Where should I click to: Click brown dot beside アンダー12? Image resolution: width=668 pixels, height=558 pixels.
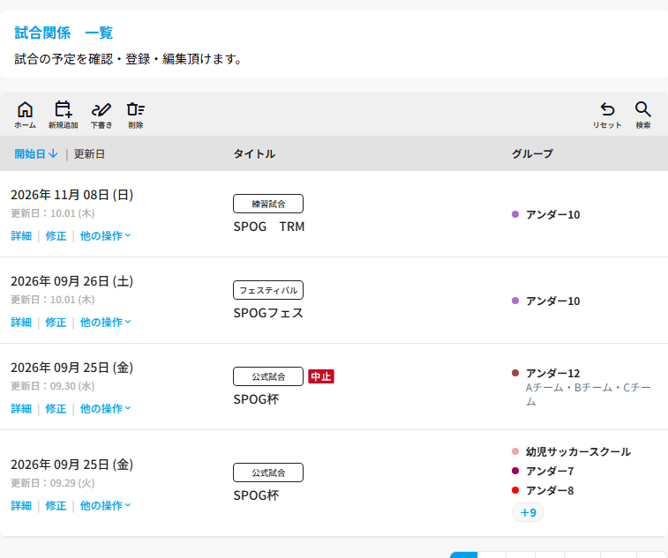tap(515, 373)
